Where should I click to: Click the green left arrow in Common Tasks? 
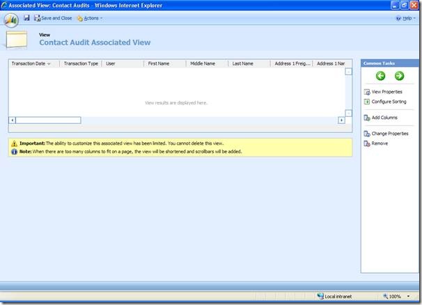pos(381,76)
